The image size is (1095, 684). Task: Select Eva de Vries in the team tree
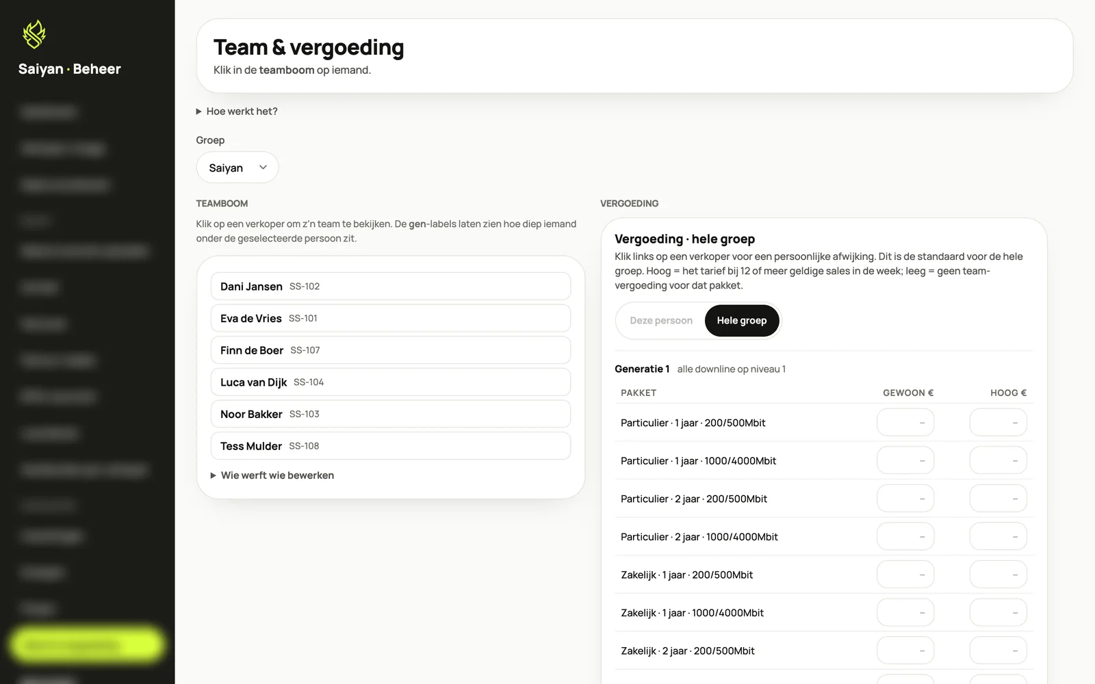[391, 318]
